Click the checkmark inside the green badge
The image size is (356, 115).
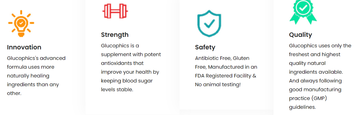tap(303, 8)
